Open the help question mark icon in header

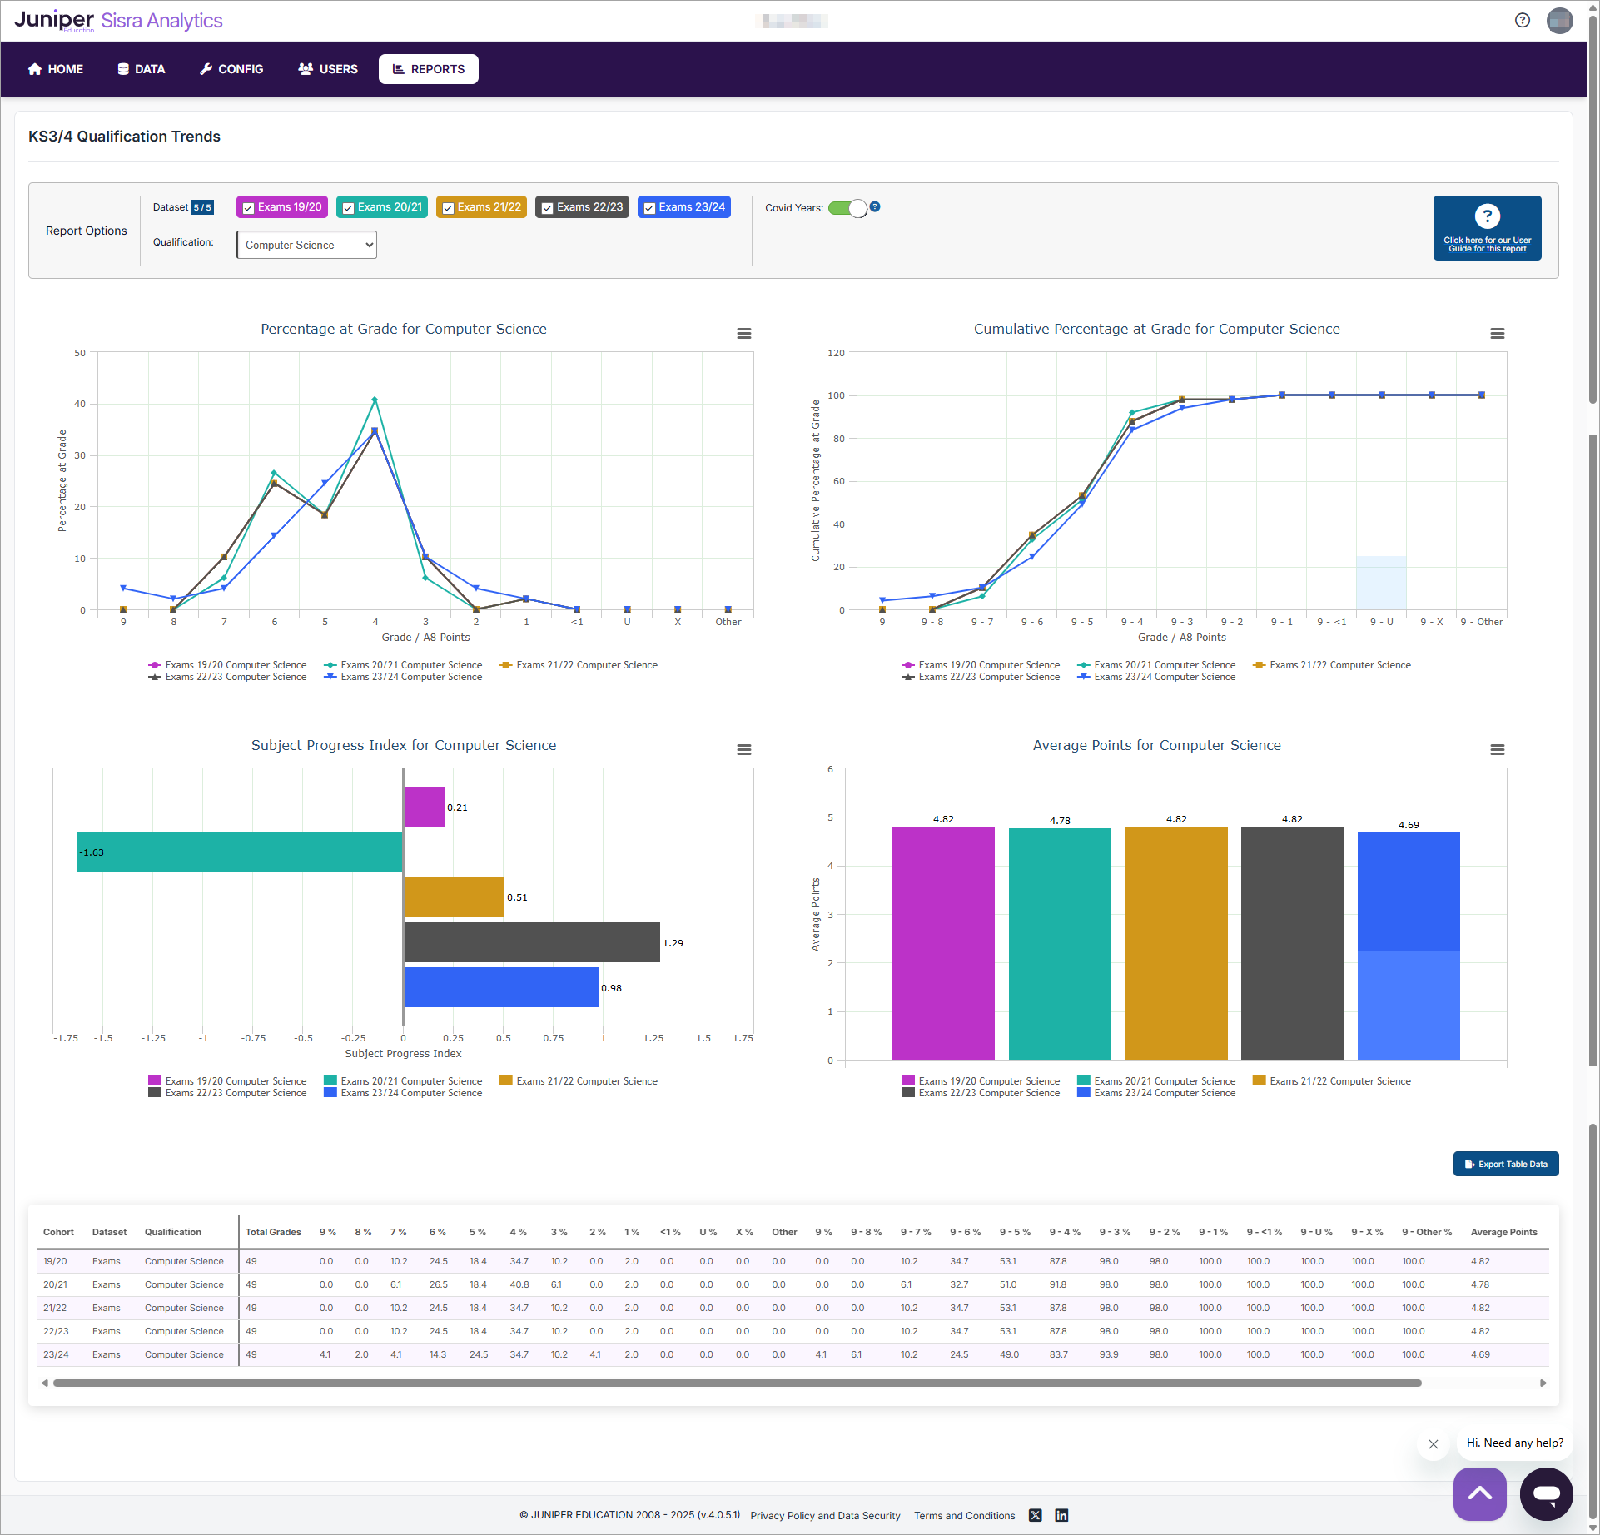[1522, 20]
